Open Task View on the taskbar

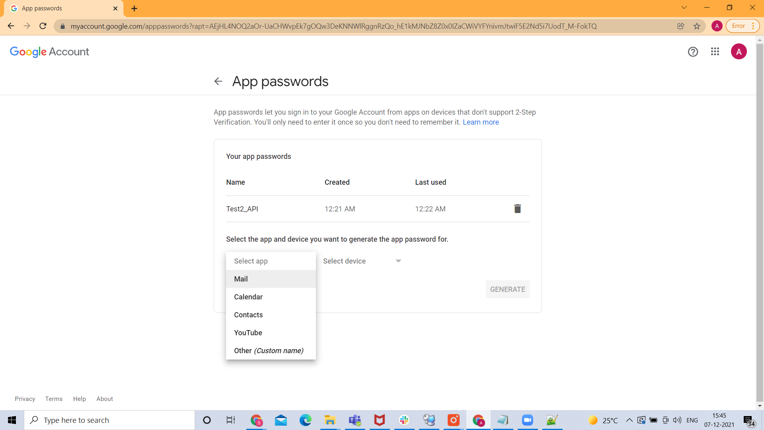point(231,420)
